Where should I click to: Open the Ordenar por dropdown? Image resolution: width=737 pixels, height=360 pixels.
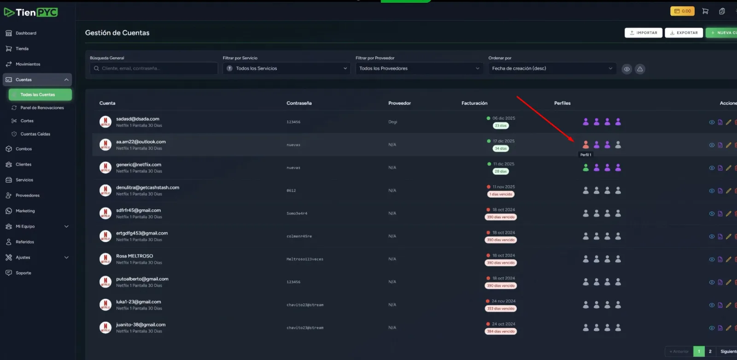pyautogui.click(x=552, y=69)
